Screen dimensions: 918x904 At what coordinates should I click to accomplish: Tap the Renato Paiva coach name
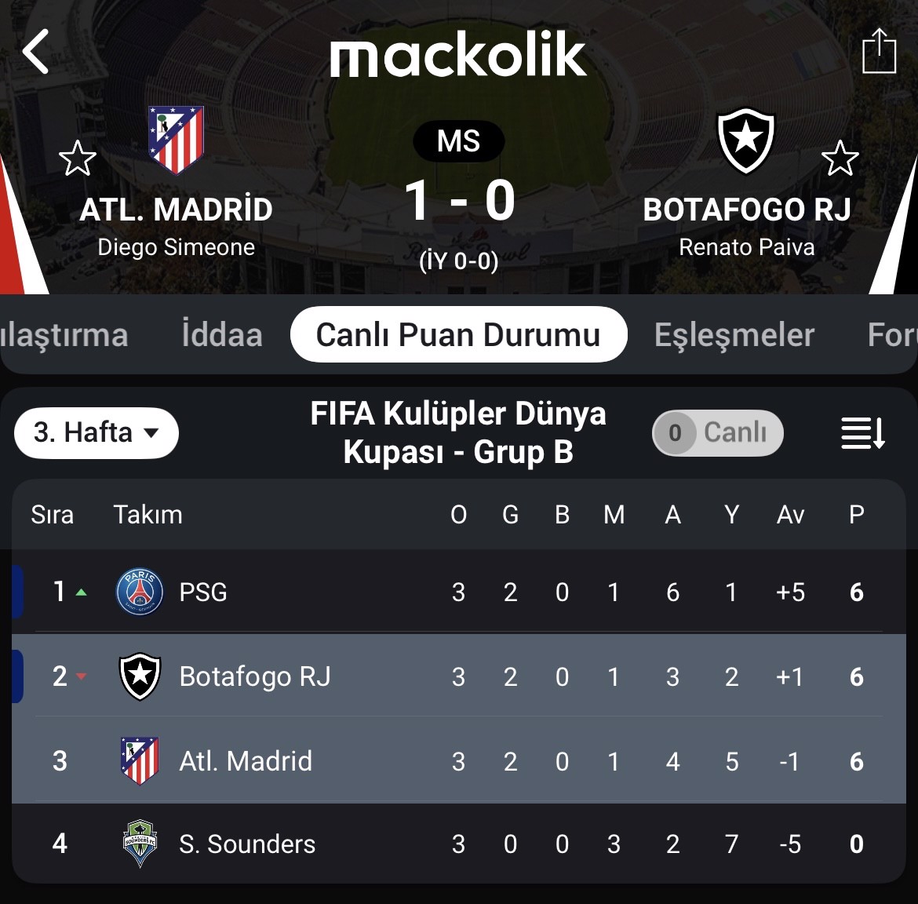(x=746, y=247)
